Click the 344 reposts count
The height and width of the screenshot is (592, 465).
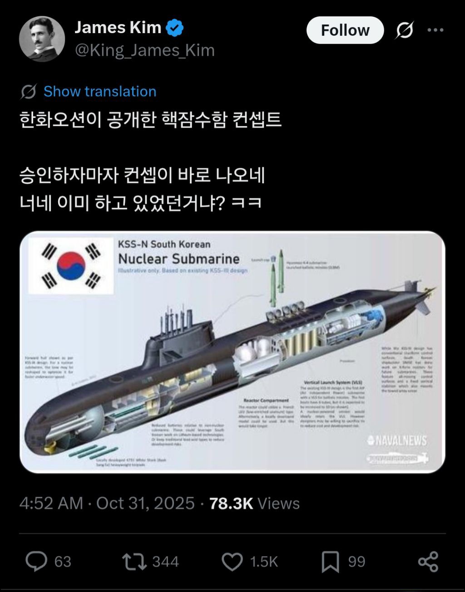(165, 562)
